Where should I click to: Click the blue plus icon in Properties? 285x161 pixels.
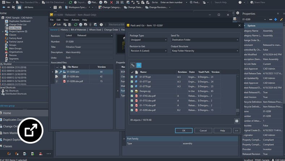276,20
